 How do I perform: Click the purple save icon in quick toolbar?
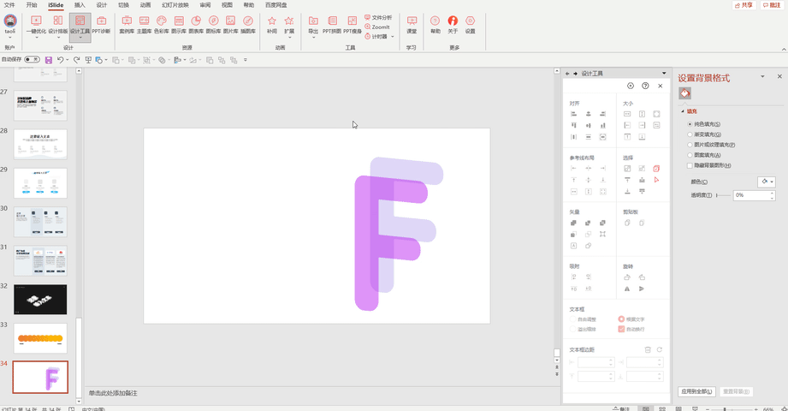point(49,60)
